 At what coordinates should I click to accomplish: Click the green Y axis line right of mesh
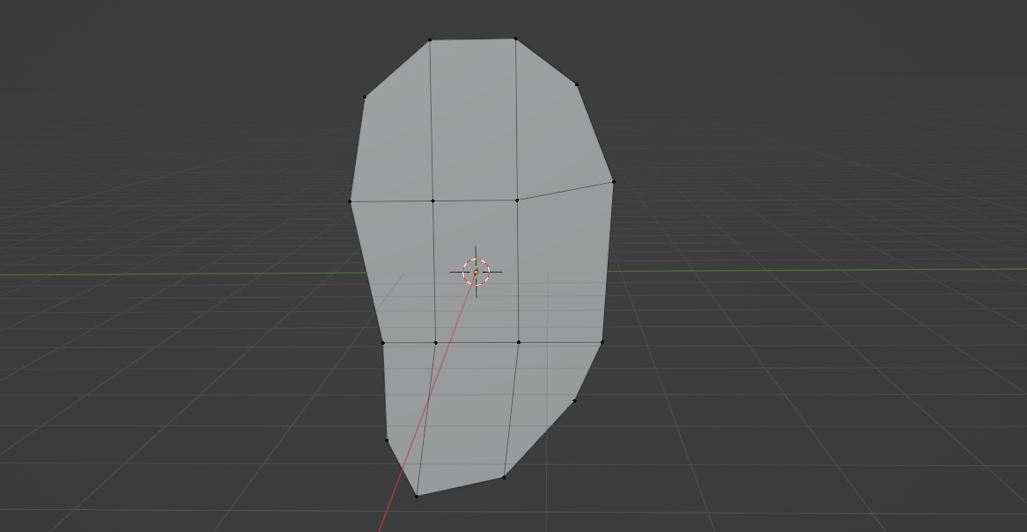click(x=793, y=270)
